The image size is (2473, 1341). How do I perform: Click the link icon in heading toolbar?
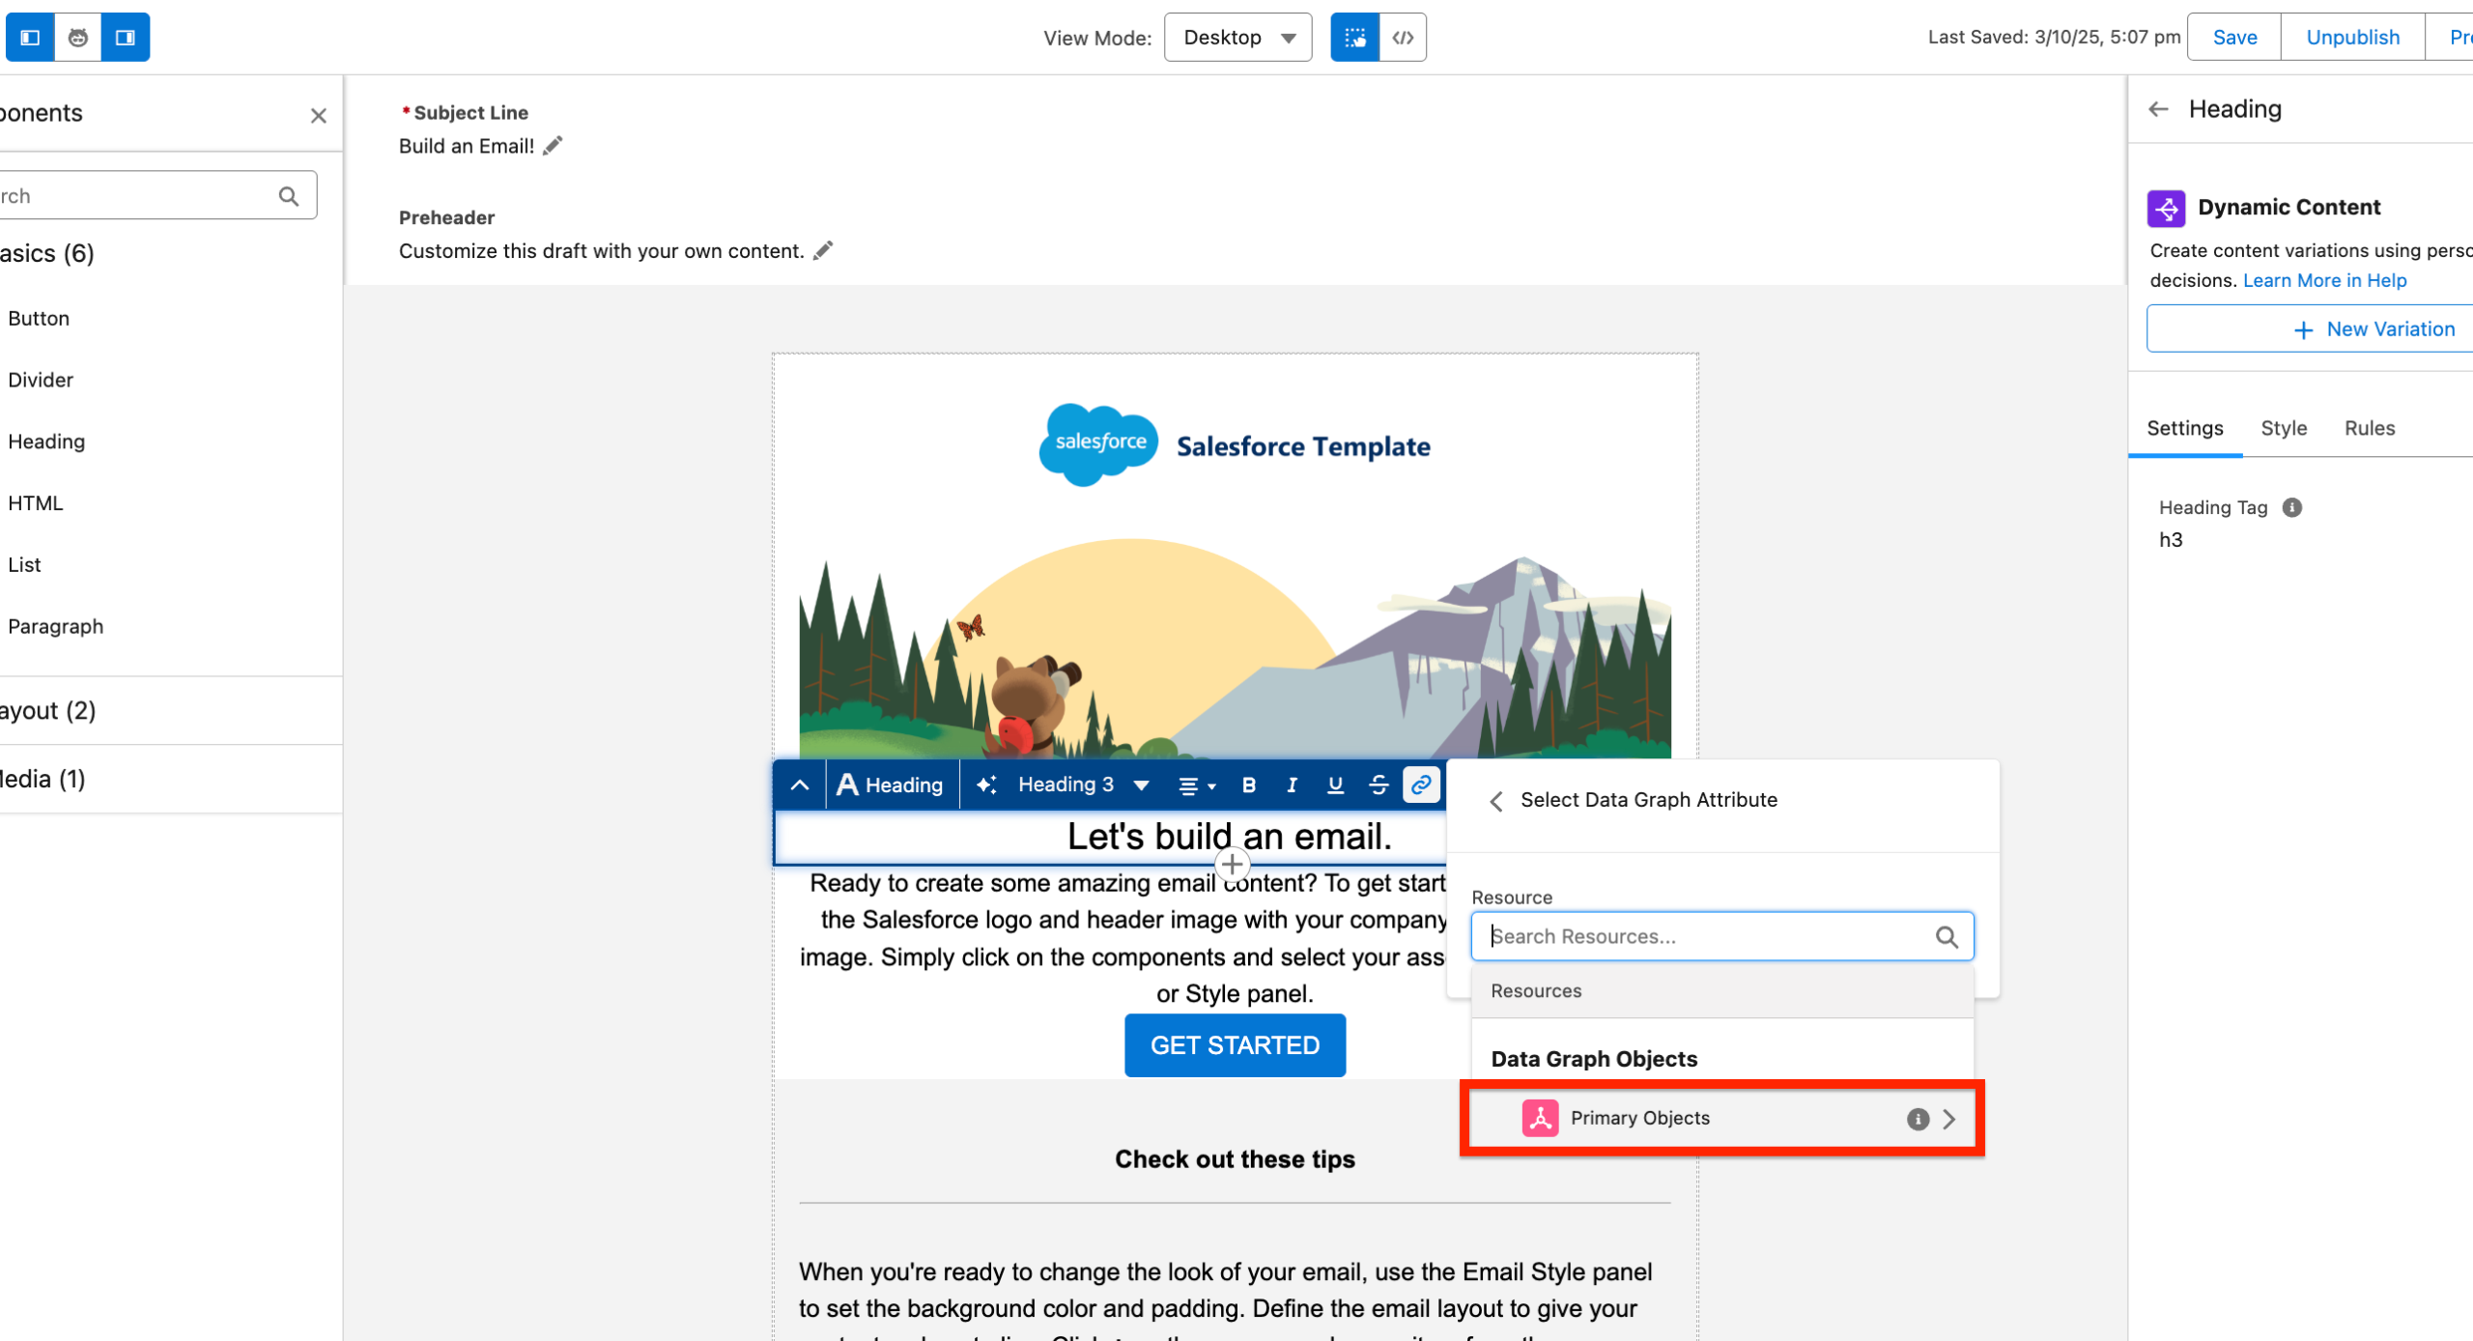coord(1420,785)
